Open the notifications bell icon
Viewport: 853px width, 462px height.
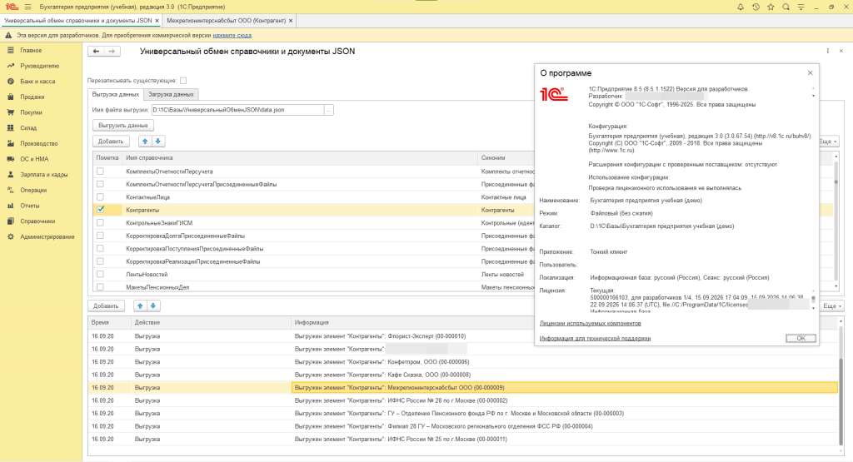coord(741,7)
